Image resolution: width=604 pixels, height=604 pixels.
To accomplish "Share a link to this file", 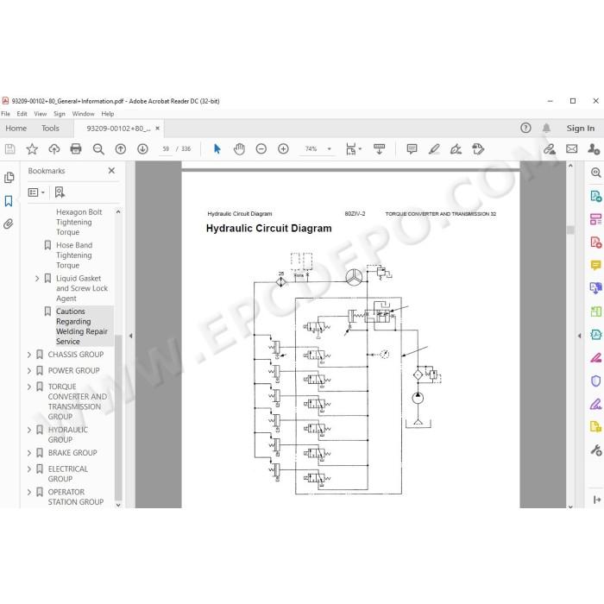I will click(x=550, y=149).
